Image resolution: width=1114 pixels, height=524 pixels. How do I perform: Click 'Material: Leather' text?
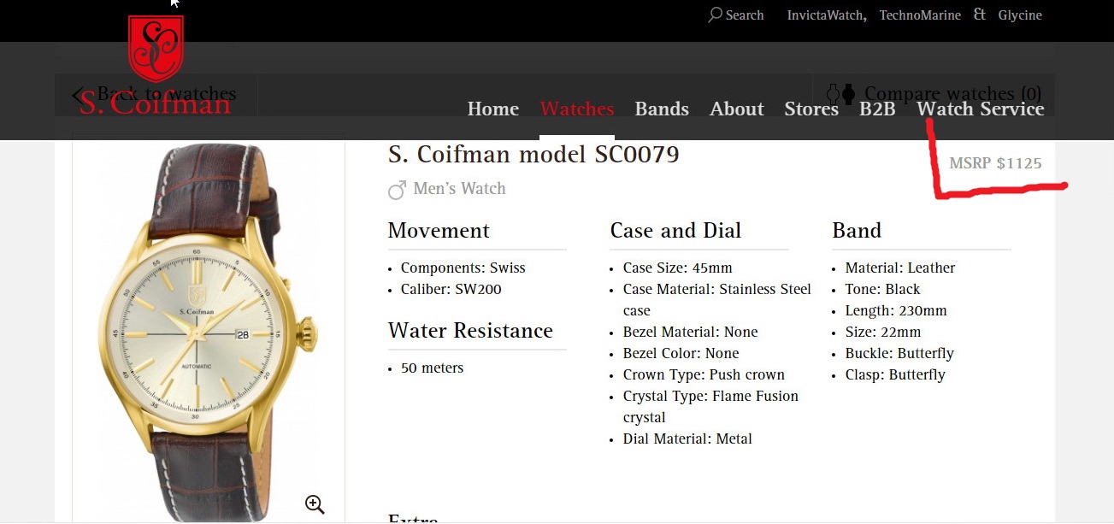(900, 268)
